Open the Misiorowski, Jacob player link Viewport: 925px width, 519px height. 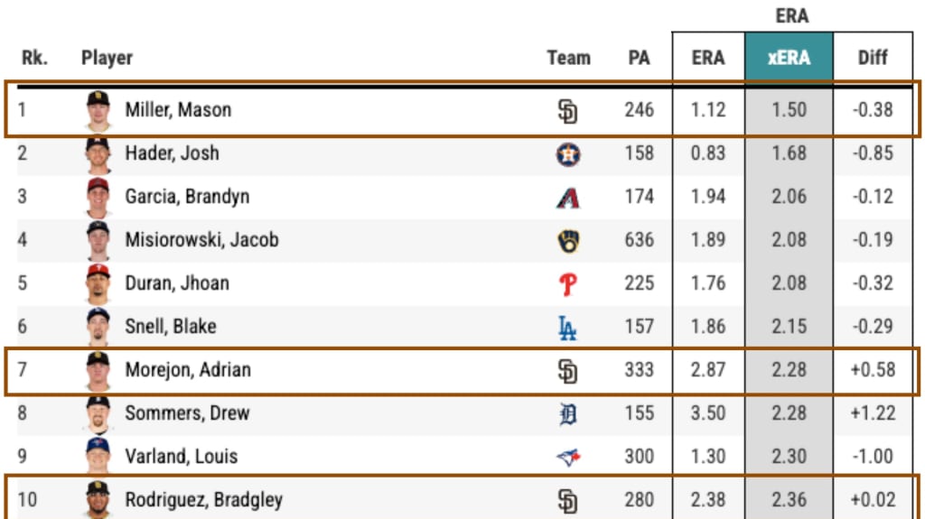coord(201,240)
